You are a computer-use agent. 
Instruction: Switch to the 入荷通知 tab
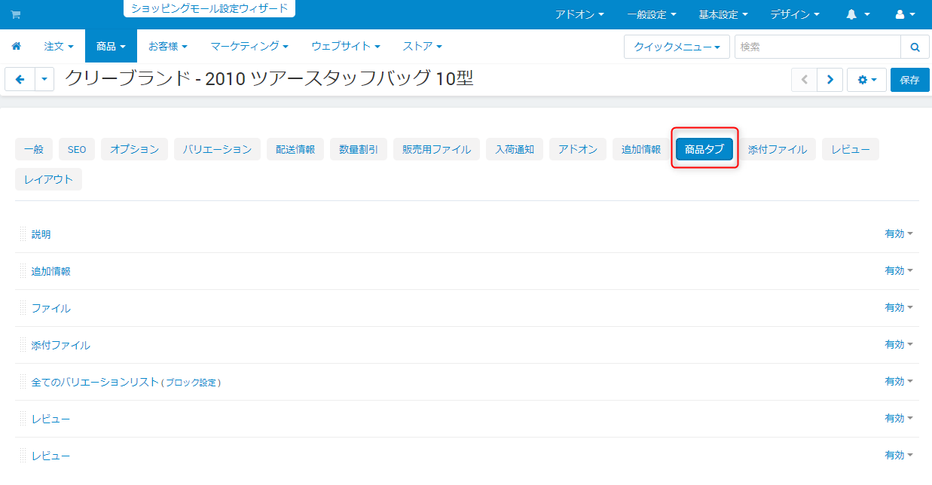click(515, 149)
